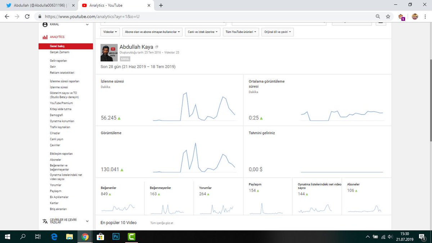
Task: Open the browser extension icon with badge
Action: coord(401,17)
